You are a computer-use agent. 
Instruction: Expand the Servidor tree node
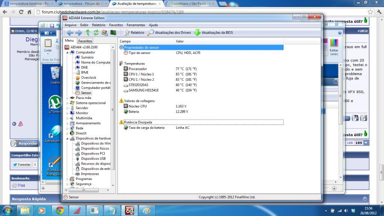(67, 108)
